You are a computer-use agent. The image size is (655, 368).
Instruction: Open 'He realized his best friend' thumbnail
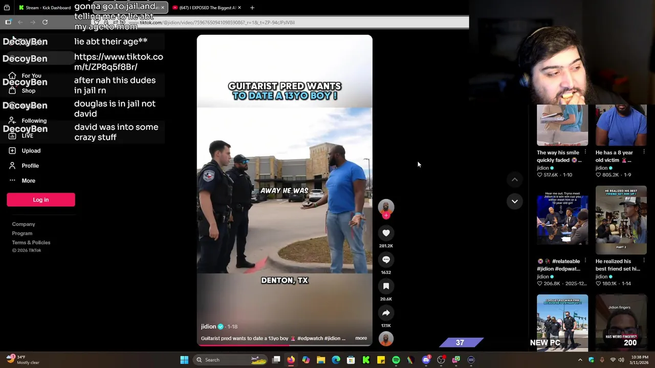coord(621,220)
